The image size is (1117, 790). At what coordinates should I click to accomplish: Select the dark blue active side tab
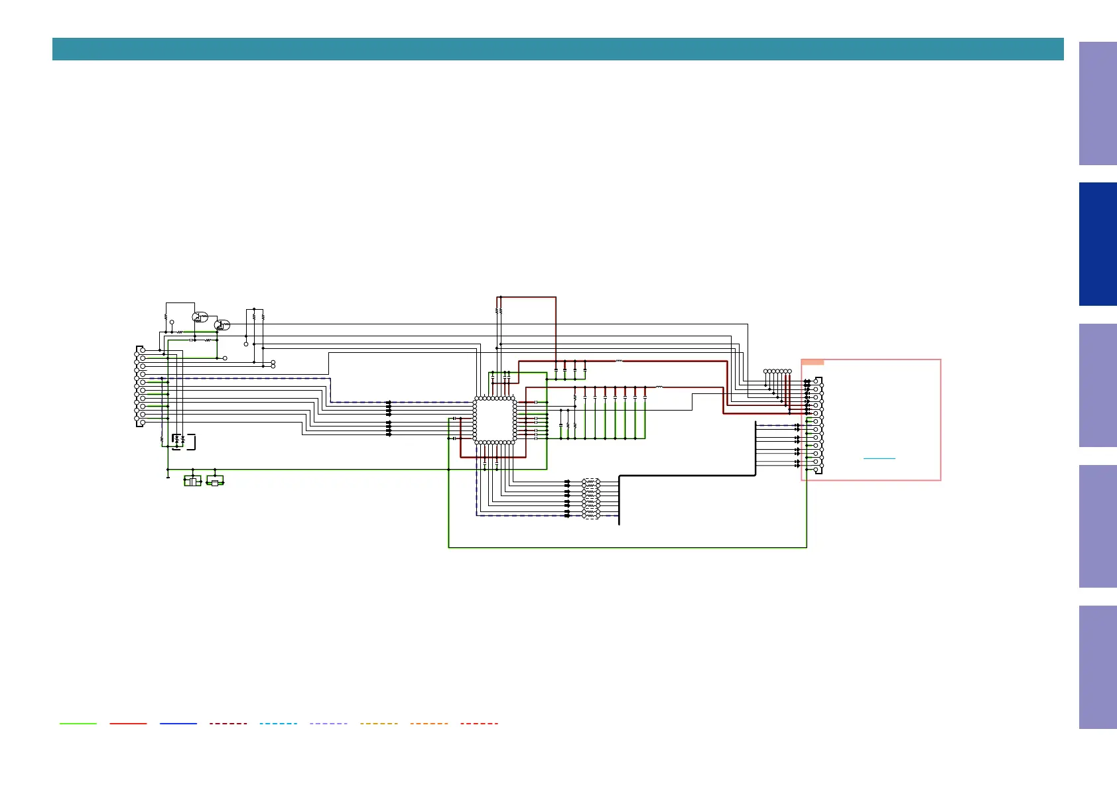tap(1098, 244)
